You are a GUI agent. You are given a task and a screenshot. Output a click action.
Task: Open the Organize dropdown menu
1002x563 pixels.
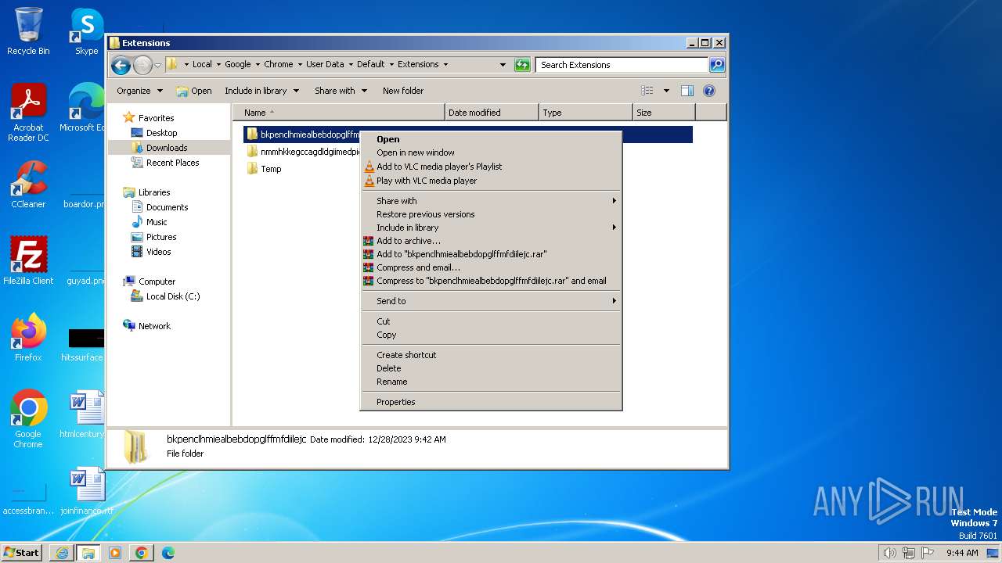point(139,91)
